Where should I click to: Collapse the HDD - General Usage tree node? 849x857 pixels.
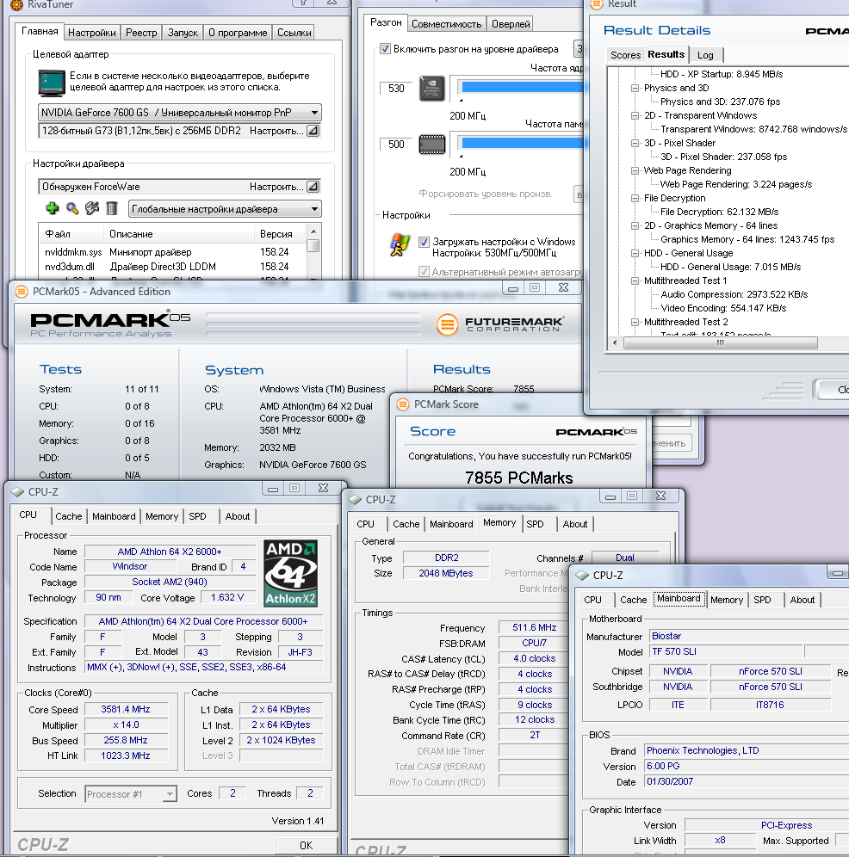point(635,253)
